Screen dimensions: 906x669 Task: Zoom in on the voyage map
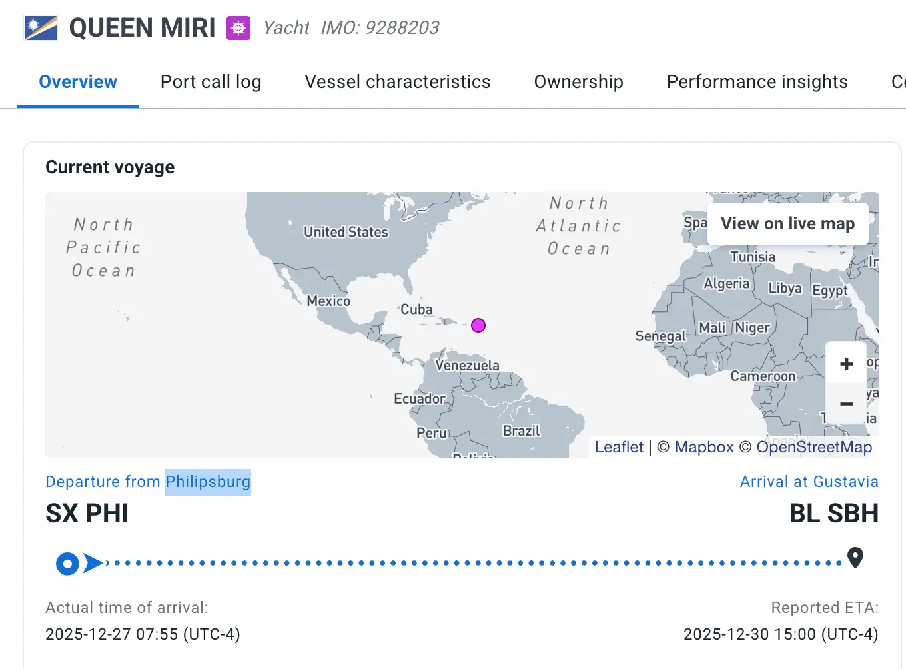click(846, 364)
